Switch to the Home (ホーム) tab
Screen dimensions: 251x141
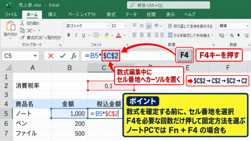(x=32, y=14)
